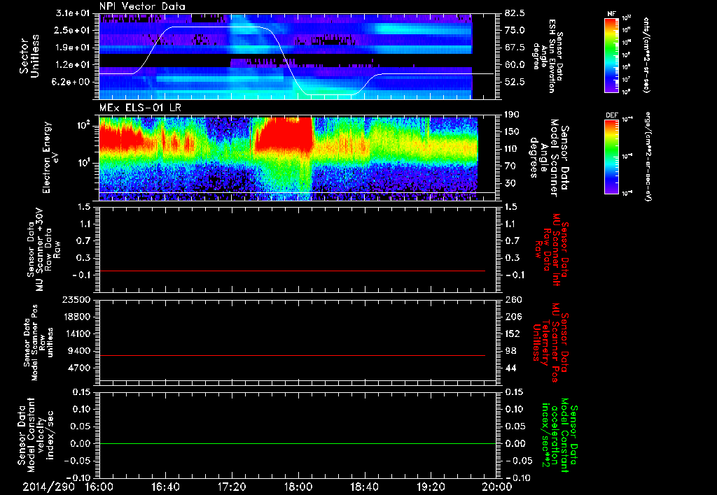
Task: Click the 'Model Scanner Pos Raw unitless' axis label
Action: [x=39, y=343]
